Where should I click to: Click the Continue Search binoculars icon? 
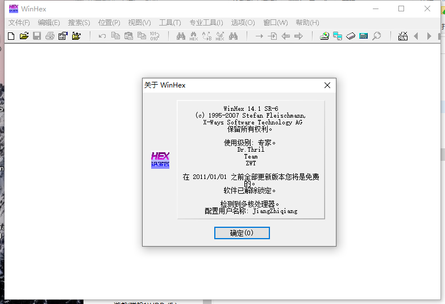coord(233,36)
